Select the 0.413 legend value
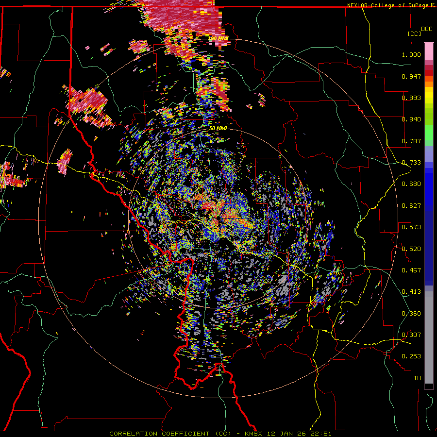 [411, 292]
